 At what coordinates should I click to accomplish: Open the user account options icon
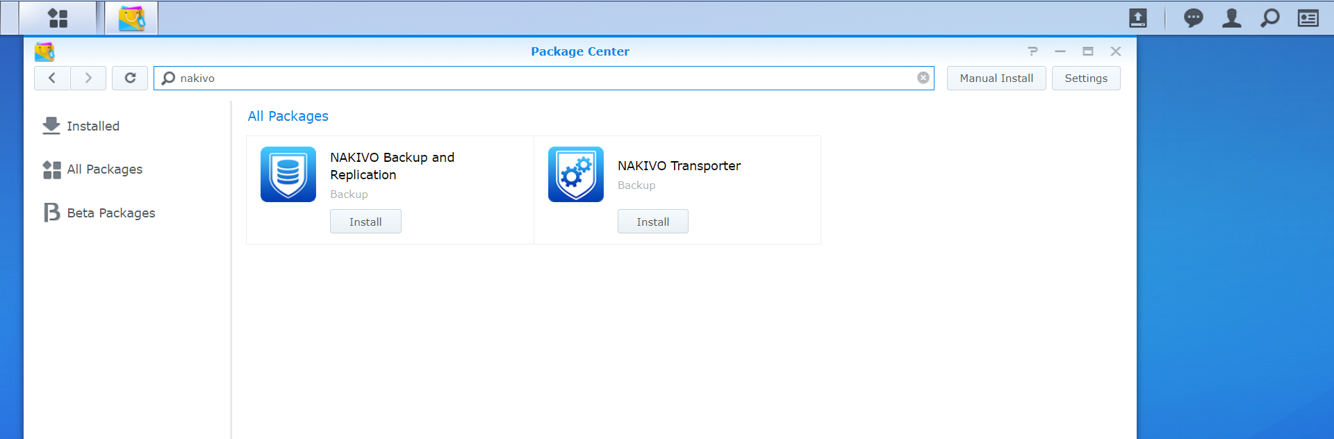click(1231, 18)
